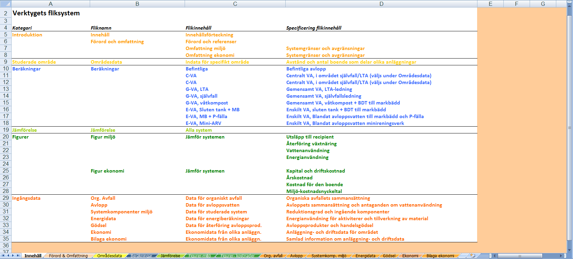Switch to the Områdesdata sheet tab

109,256
